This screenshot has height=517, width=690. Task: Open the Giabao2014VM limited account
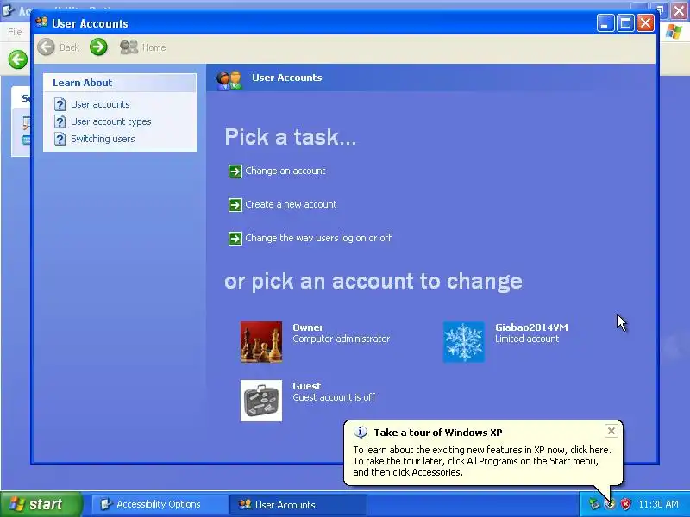tap(531, 333)
